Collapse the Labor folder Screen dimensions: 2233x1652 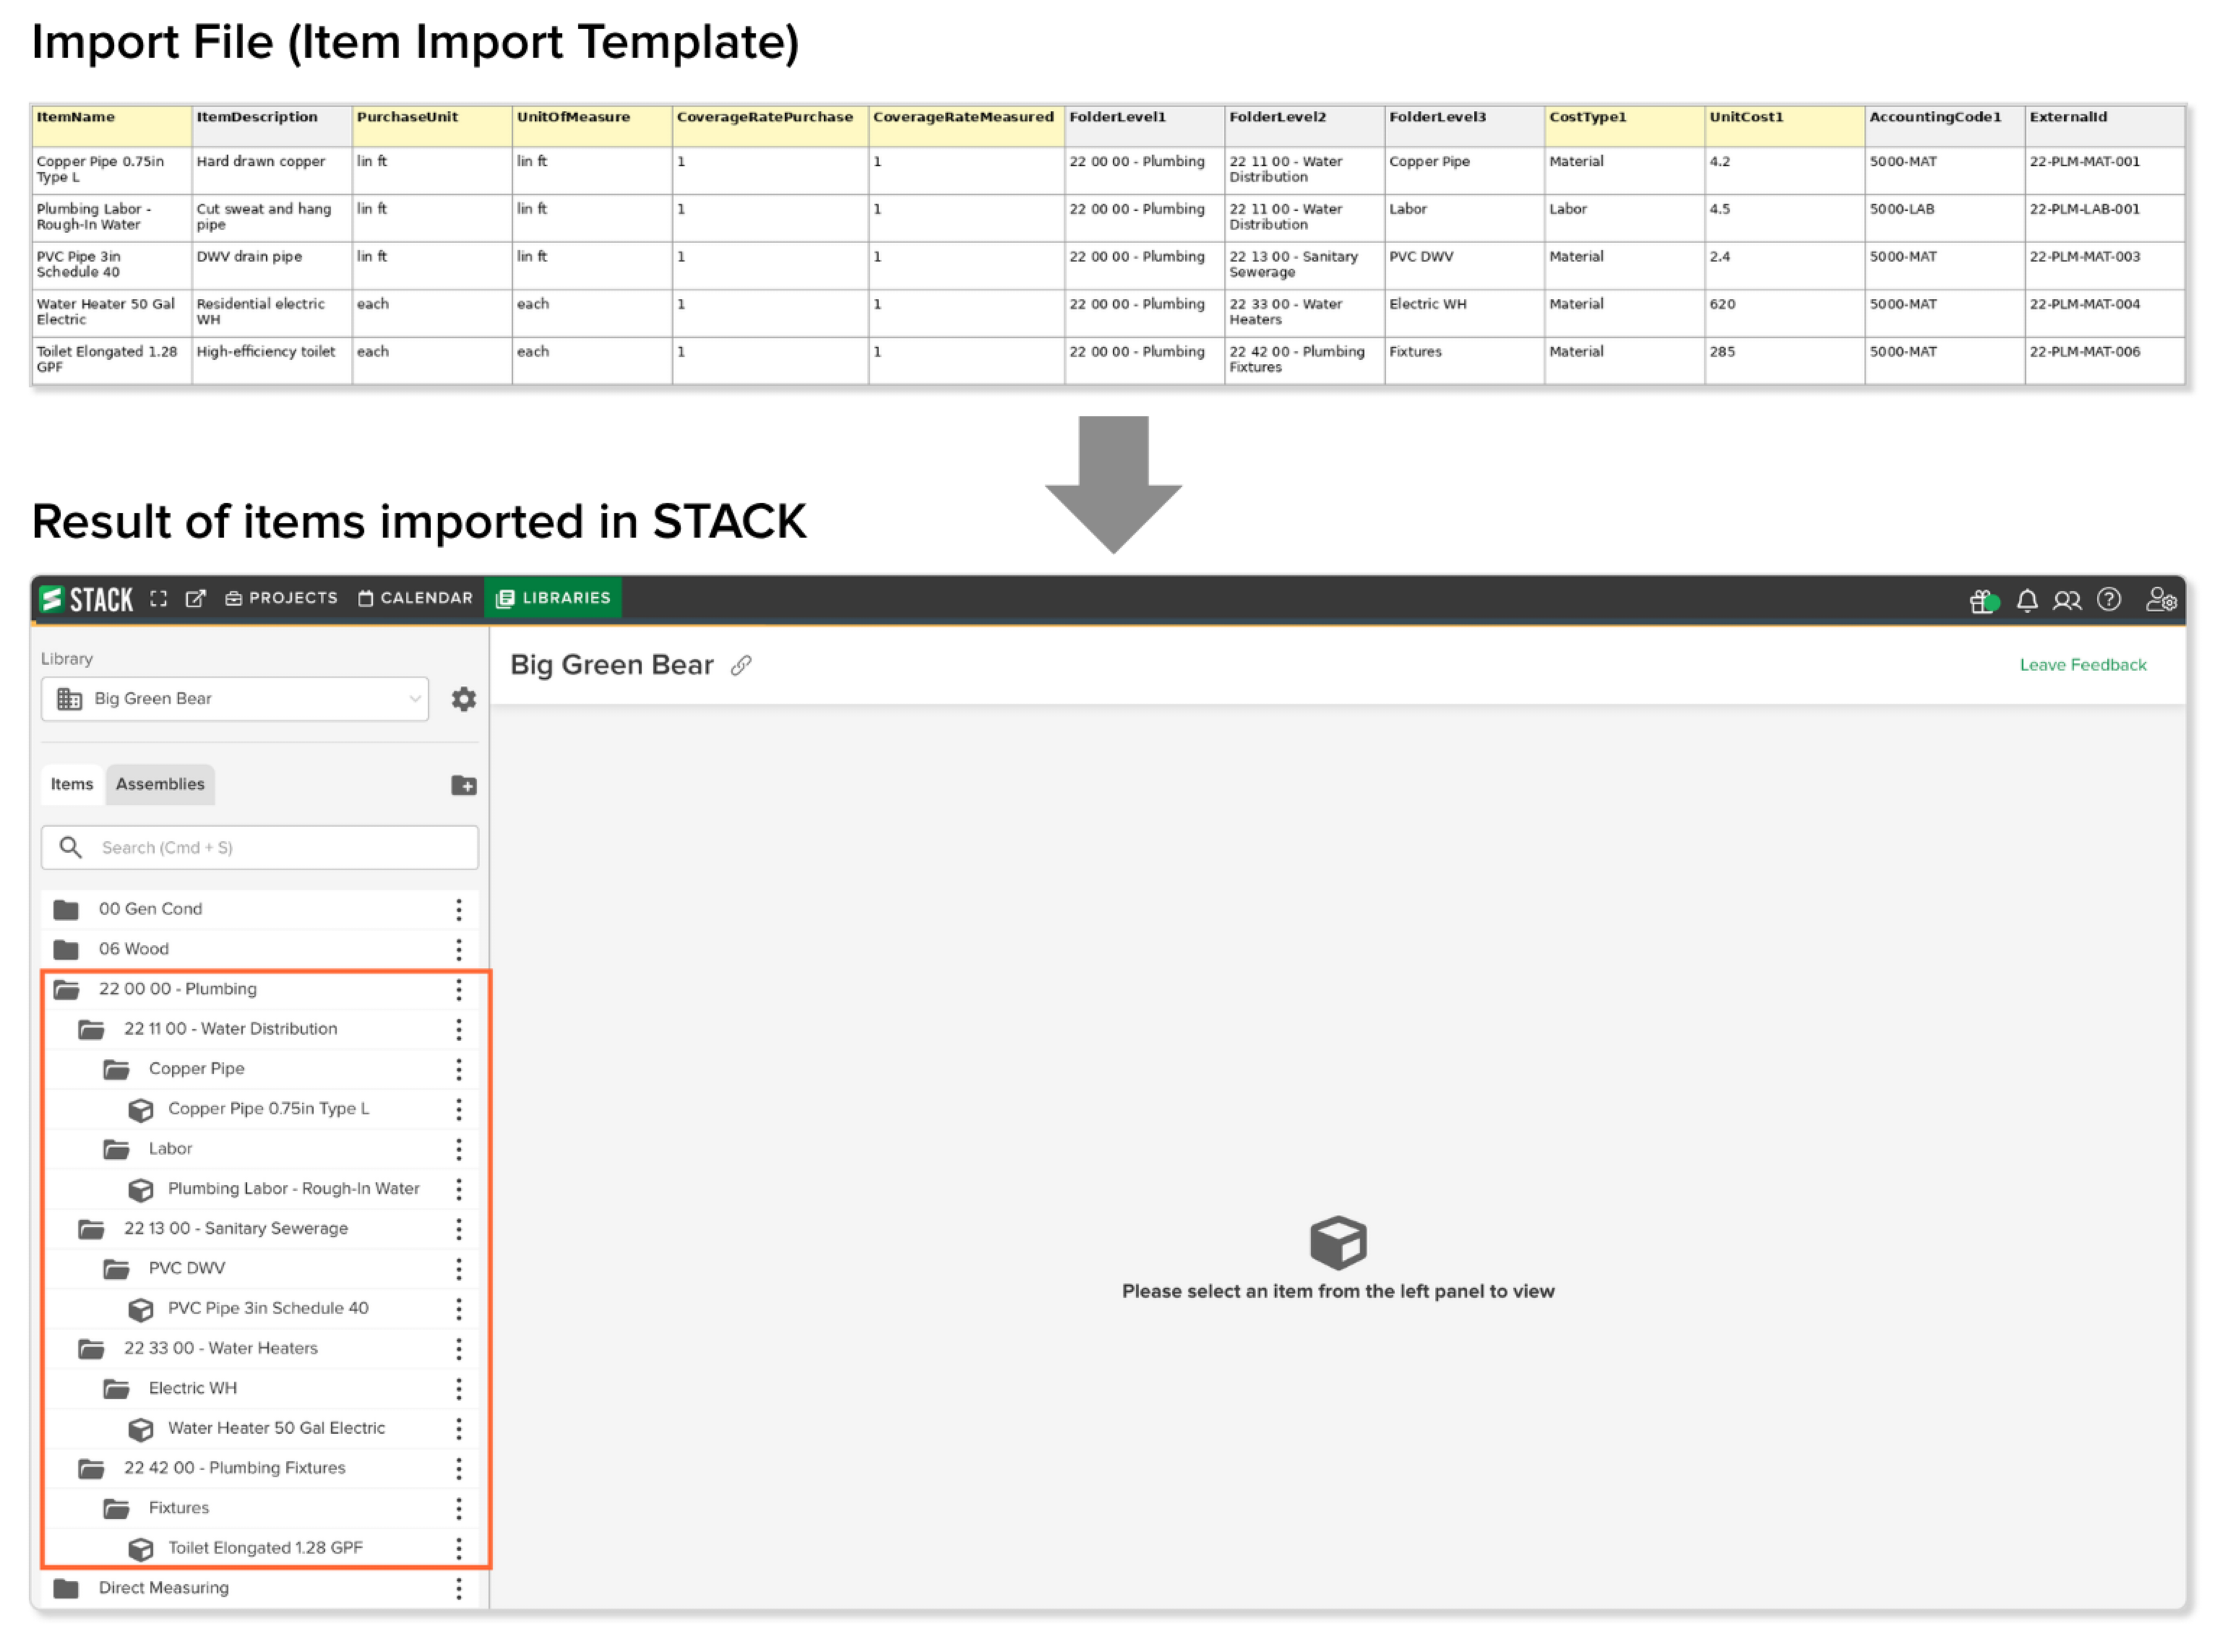click(116, 1149)
